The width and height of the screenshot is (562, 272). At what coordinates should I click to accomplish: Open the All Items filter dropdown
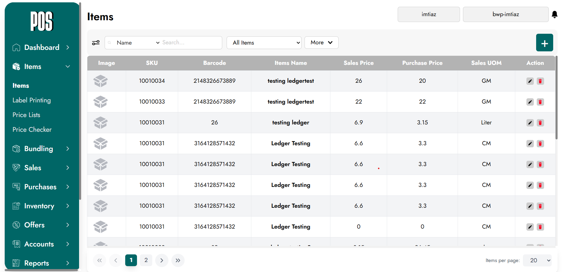tap(264, 43)
